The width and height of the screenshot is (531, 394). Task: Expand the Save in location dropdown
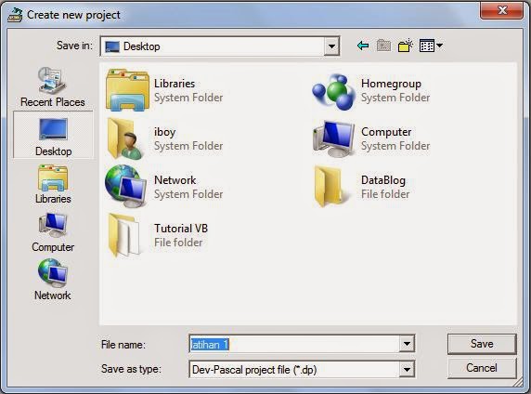pyautogui.click(x=331, y=46)
